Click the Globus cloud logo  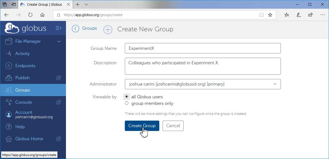12,28
